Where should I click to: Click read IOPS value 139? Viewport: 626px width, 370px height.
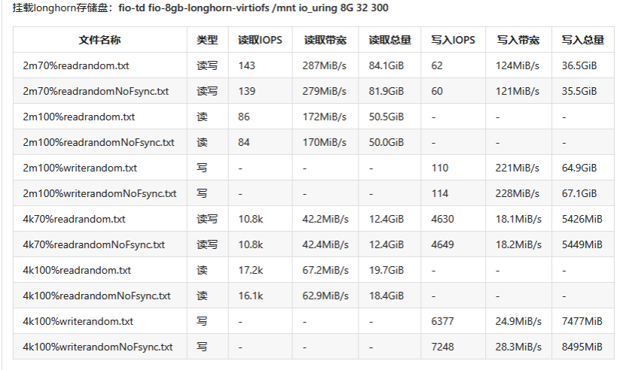(x=247, y=91)
